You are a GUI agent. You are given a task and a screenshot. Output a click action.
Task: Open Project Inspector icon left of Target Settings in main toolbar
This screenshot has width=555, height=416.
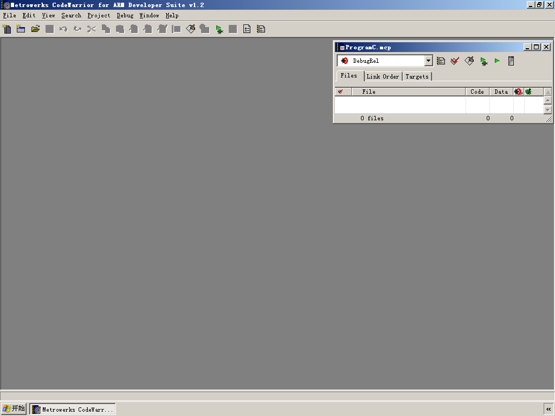[x=247, y=29]
